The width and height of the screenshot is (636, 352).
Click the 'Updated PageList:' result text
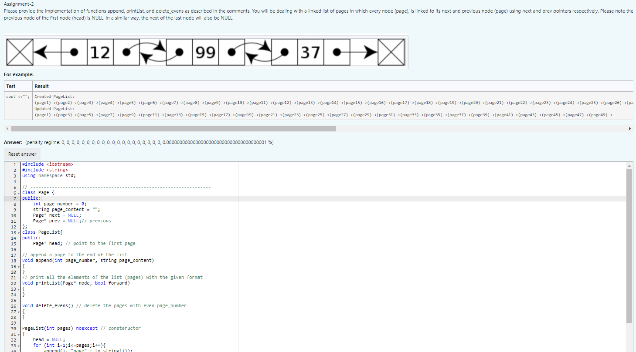(54, 109)
